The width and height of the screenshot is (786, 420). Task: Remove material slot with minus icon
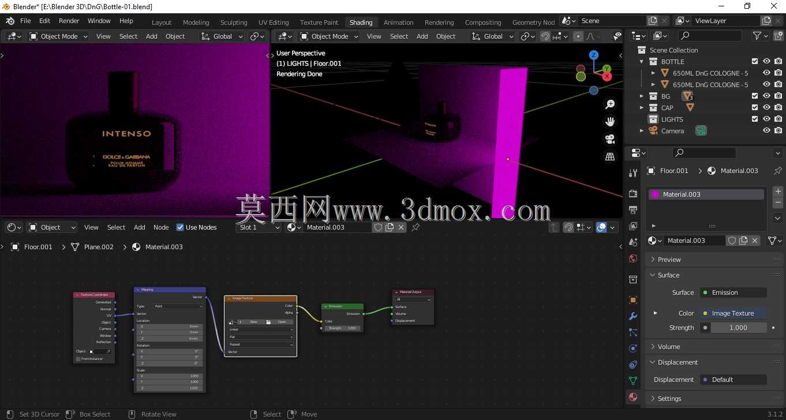point(778,203)
